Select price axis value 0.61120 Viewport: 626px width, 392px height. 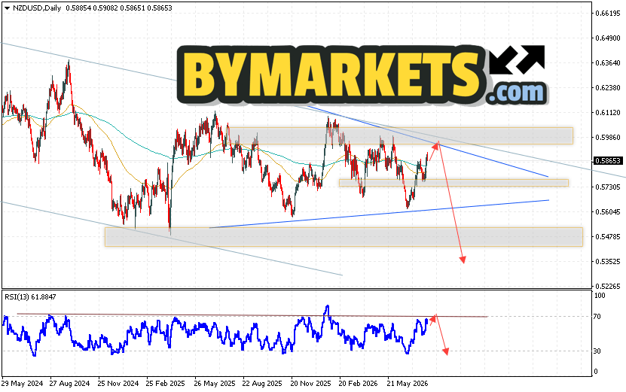(x=608, y=113)
